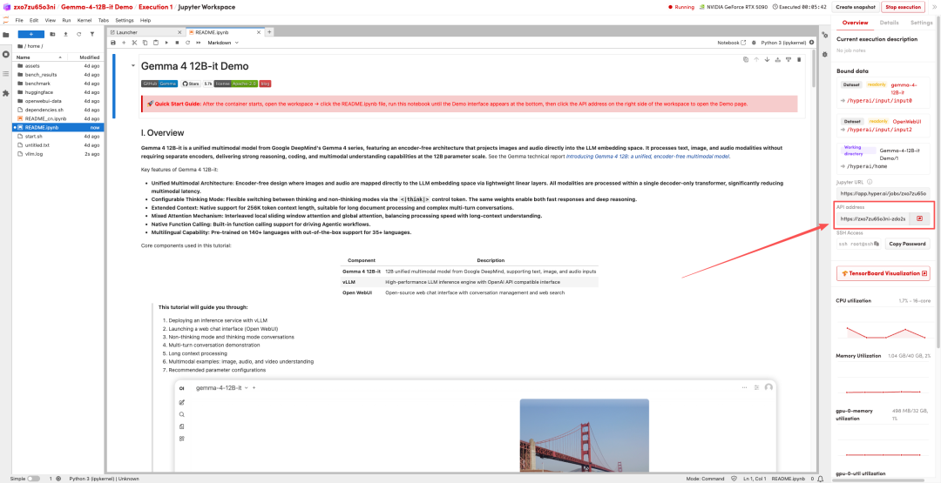Interrupt the kernel with stop icon
The height and width of the screenshot is (483, 941).
(176, 43)
